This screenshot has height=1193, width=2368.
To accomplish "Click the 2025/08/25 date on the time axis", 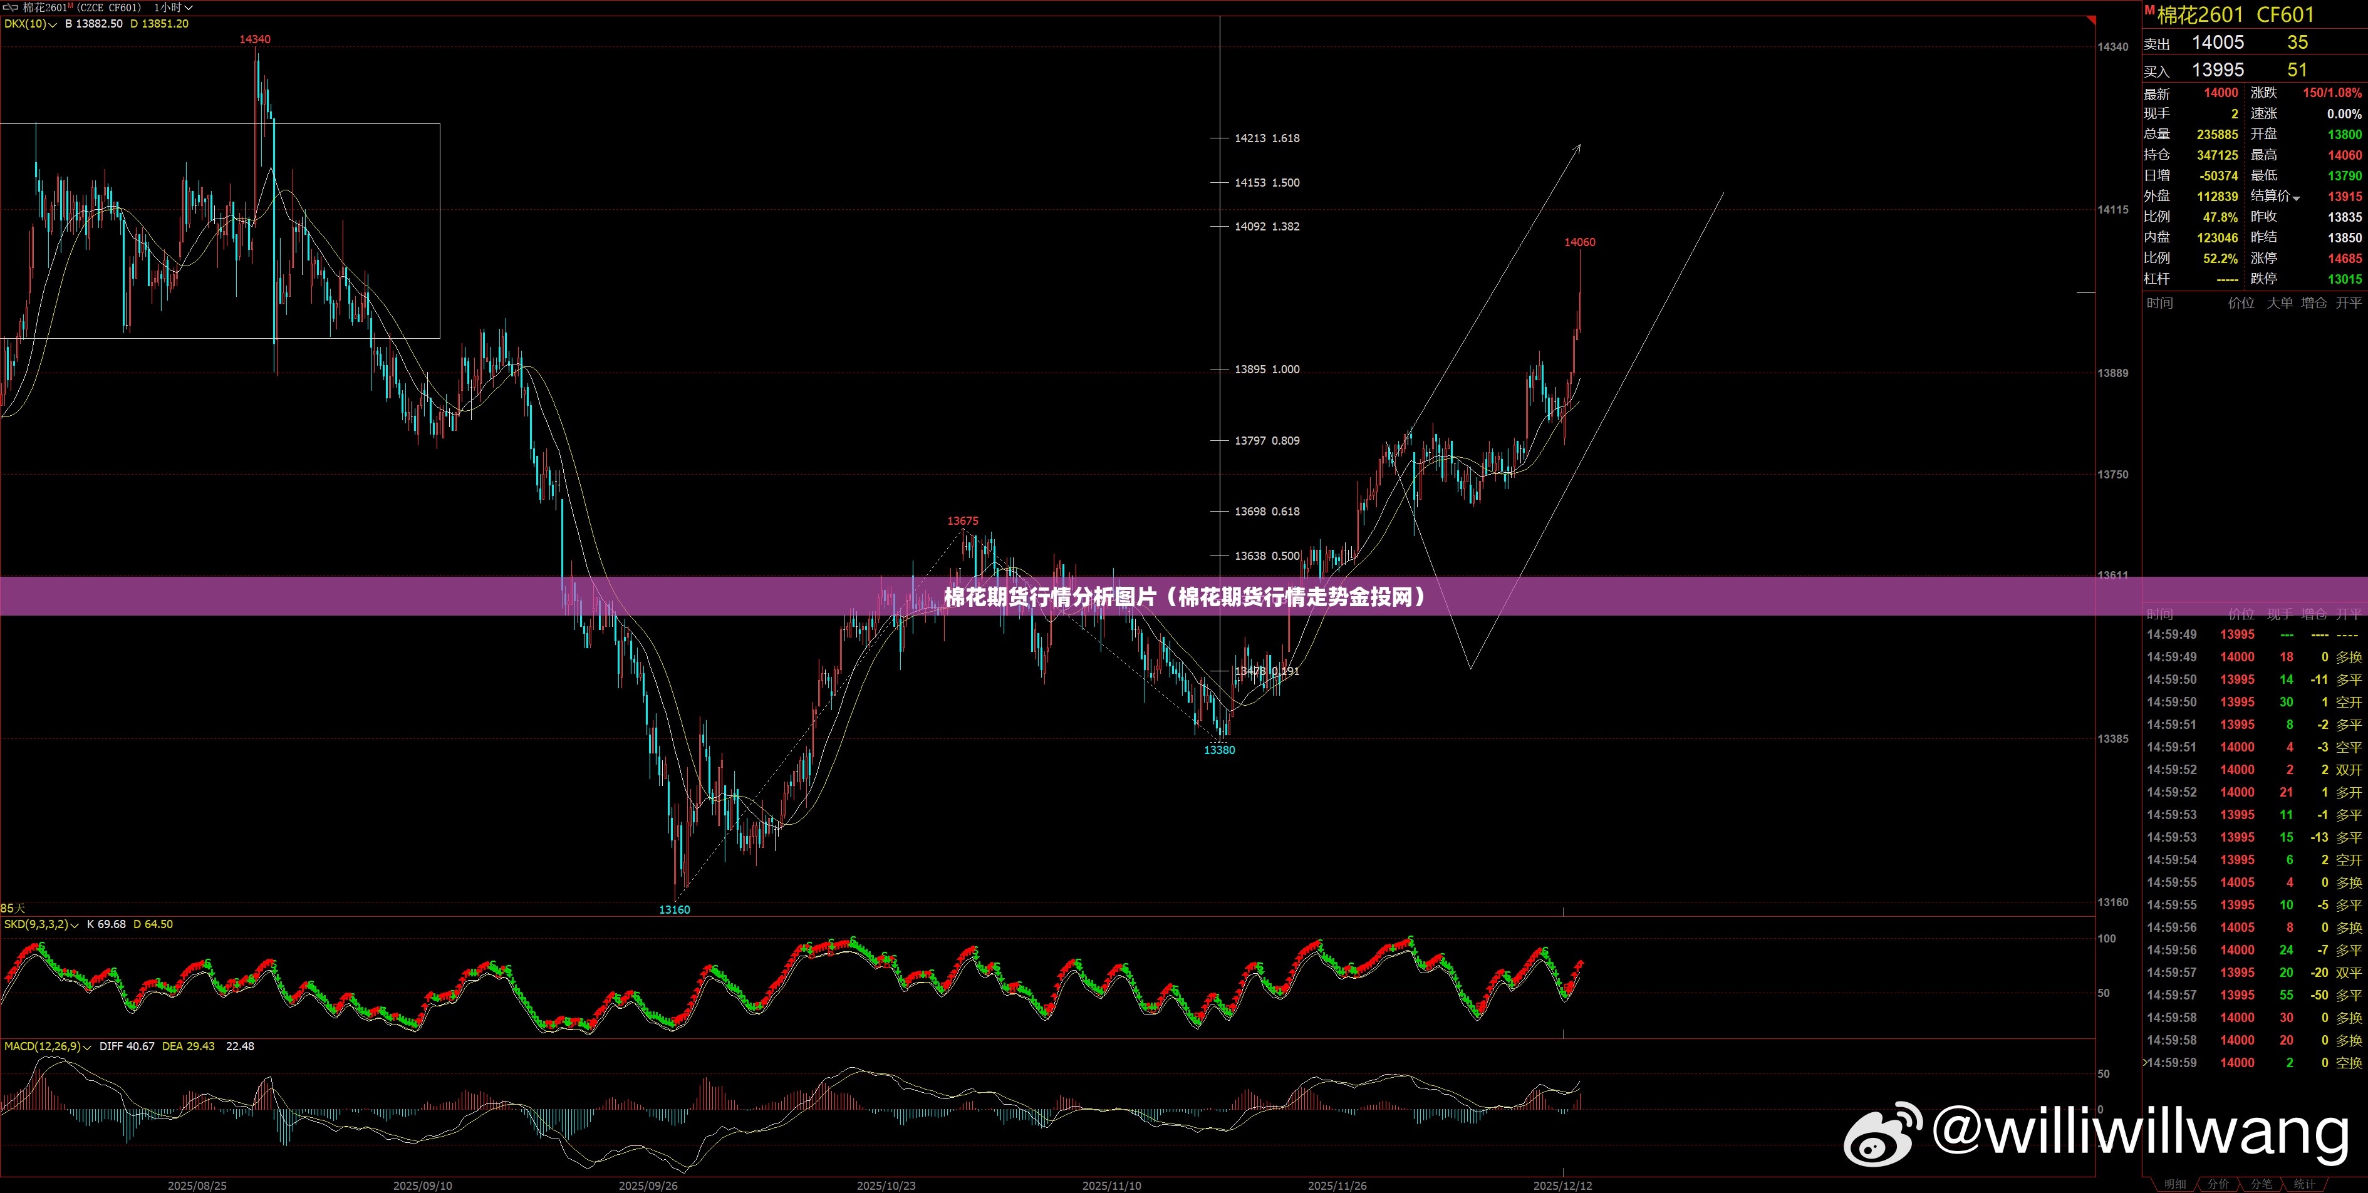I will tap(197, 1185).
